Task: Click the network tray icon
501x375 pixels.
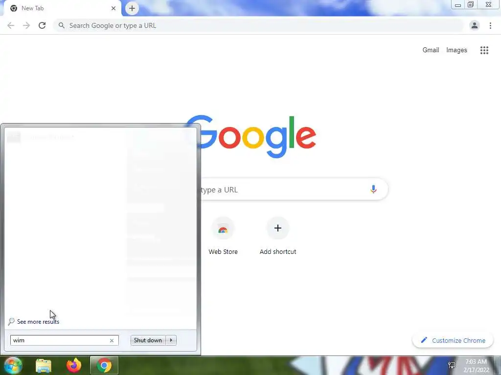Action: 452,365
